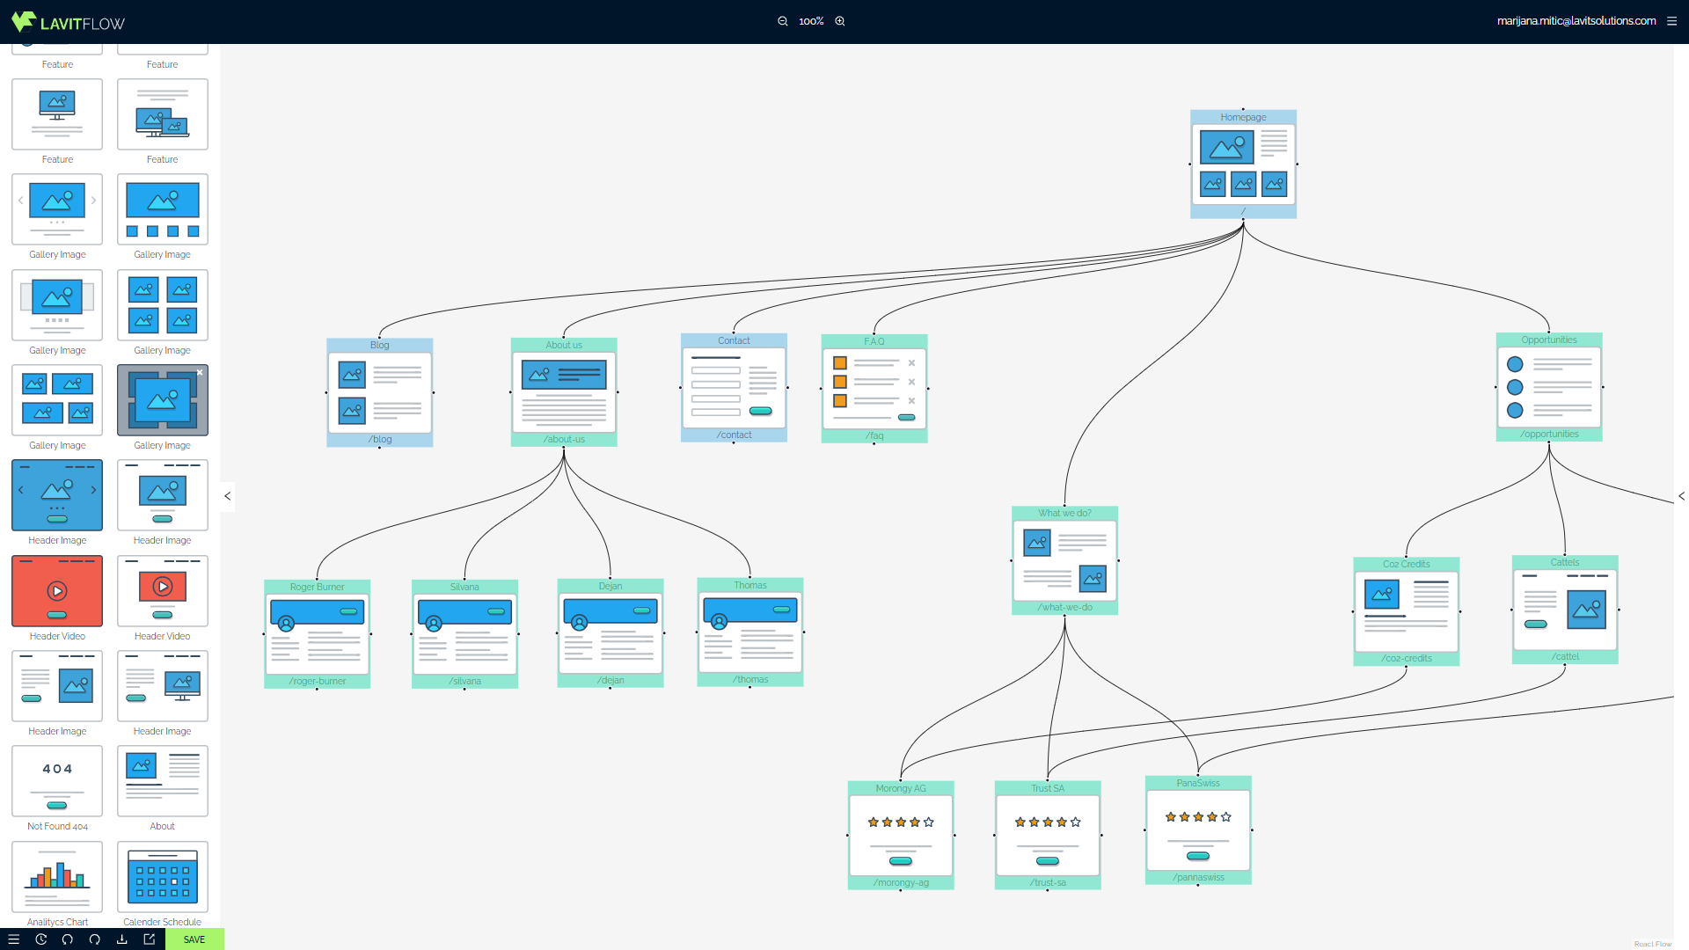Click the user email in header
1689x950 pixels.
[x=1576, y=21]
